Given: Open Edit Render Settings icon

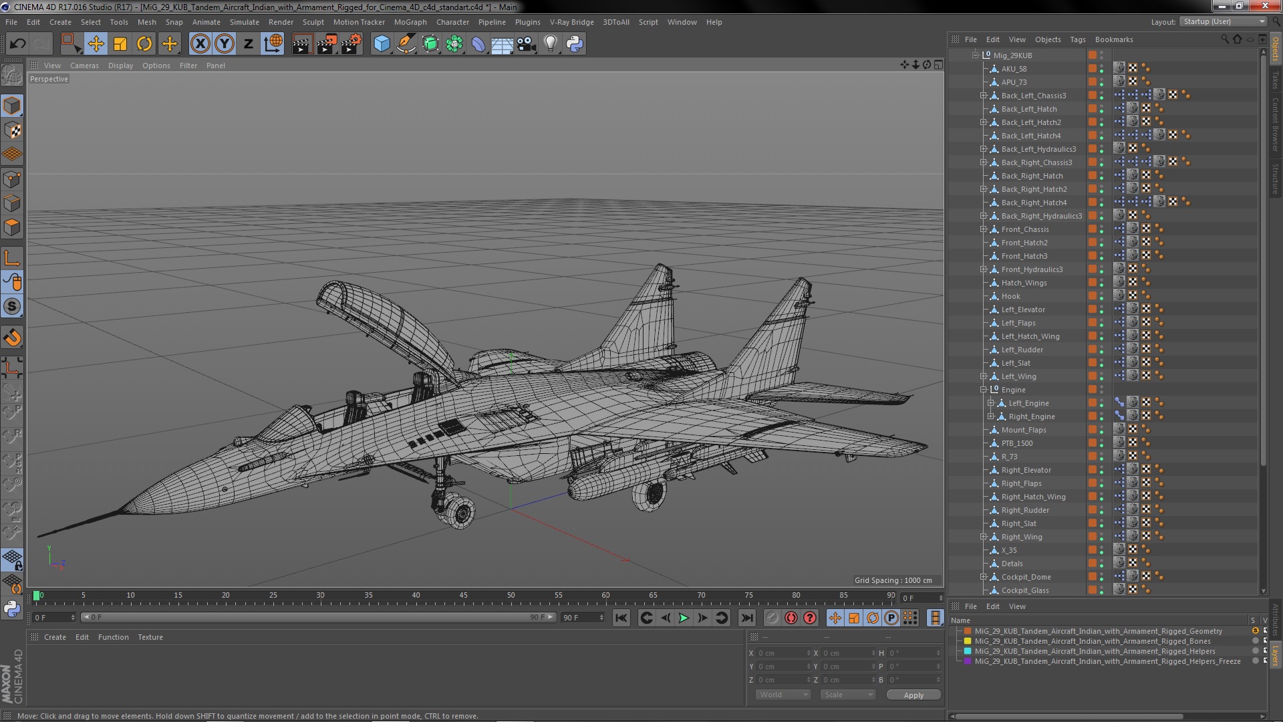Looking at the screenshot, I should 351,44.
